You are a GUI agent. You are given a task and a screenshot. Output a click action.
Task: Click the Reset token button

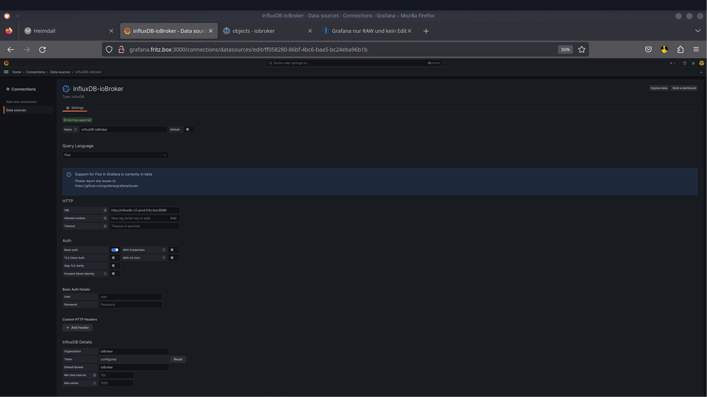click(178, 359)
